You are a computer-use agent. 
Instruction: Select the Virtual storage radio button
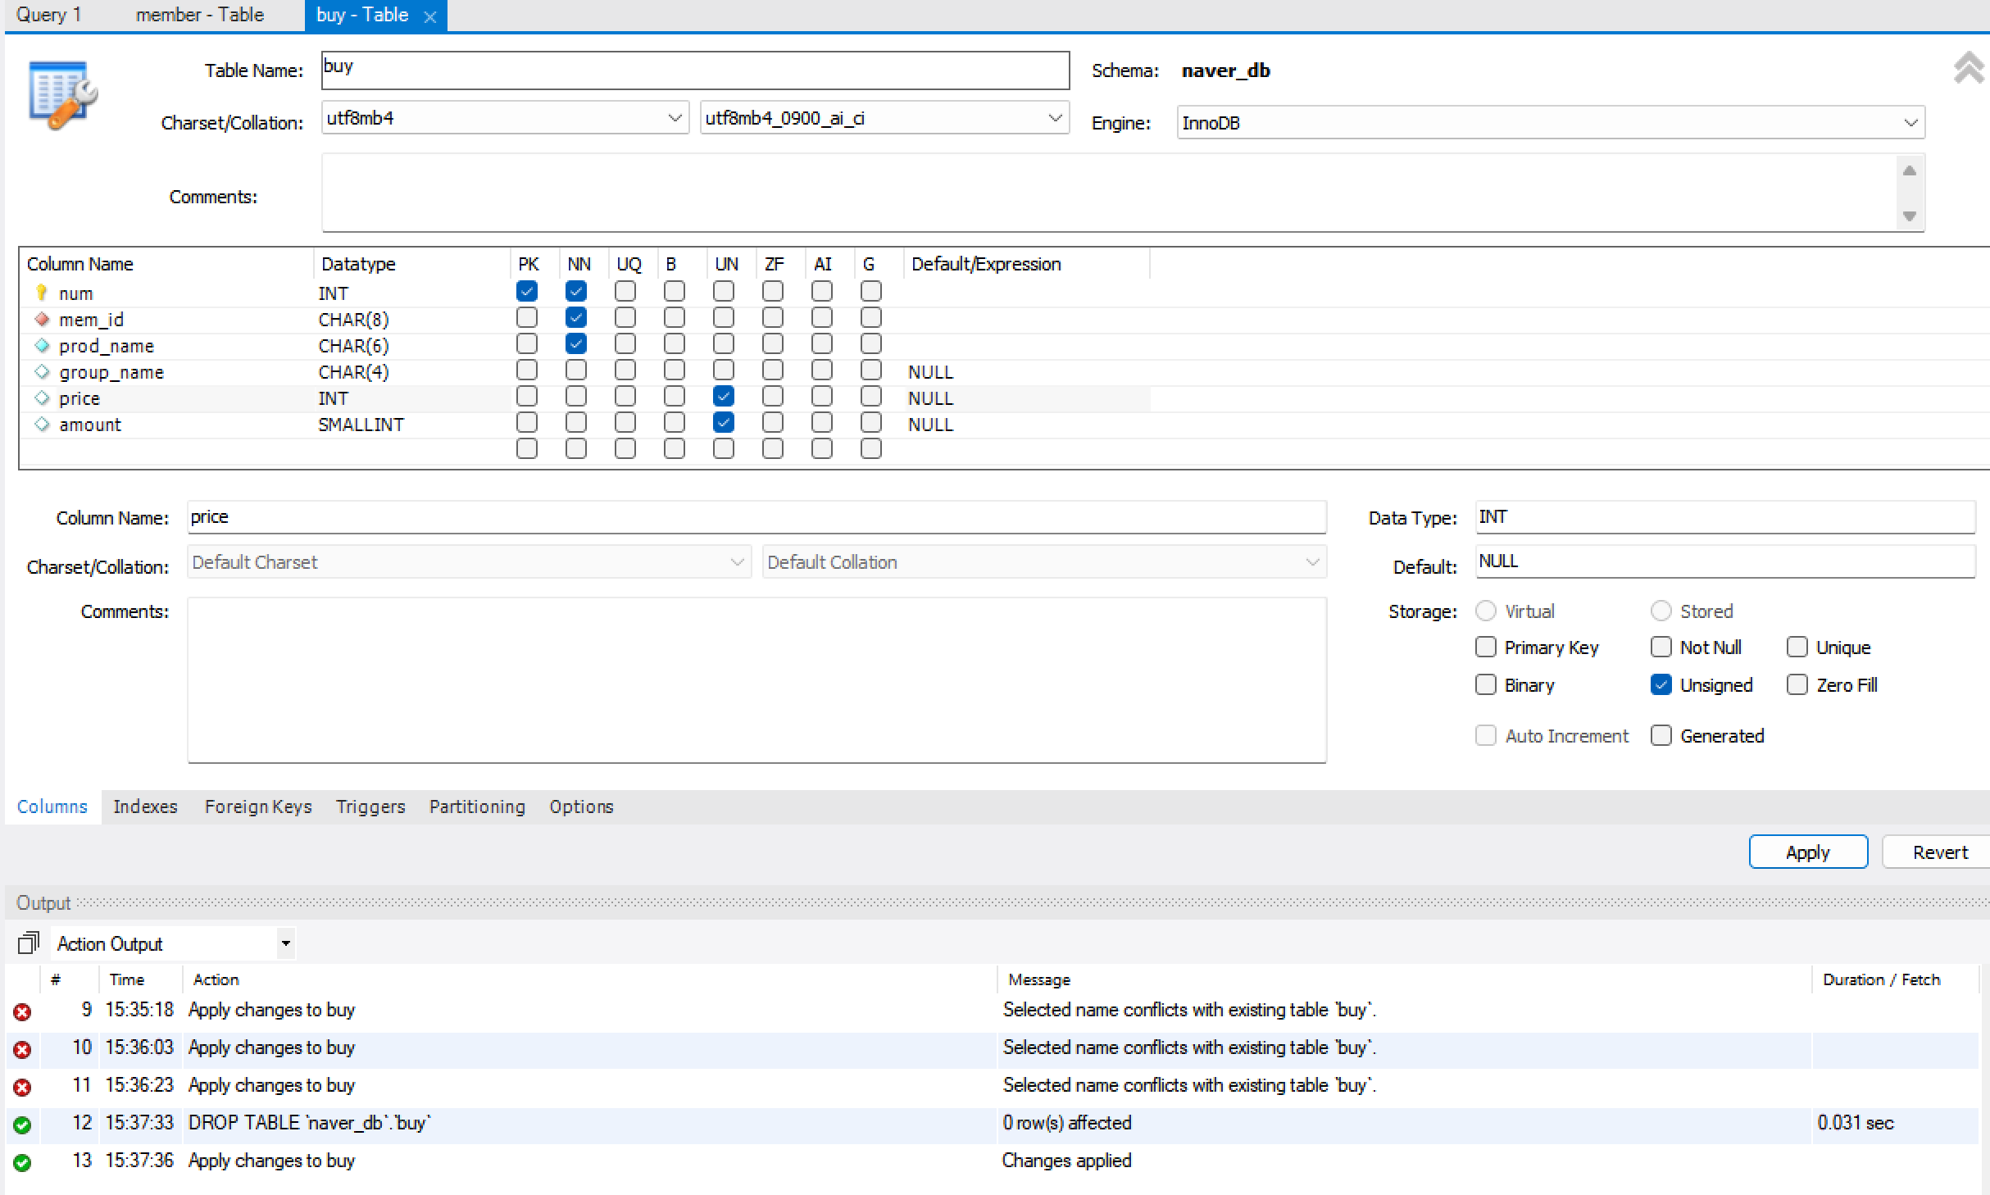[1485, 611]
